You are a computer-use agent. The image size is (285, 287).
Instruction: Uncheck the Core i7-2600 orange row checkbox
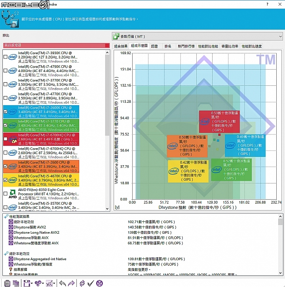tap(6, 166)
